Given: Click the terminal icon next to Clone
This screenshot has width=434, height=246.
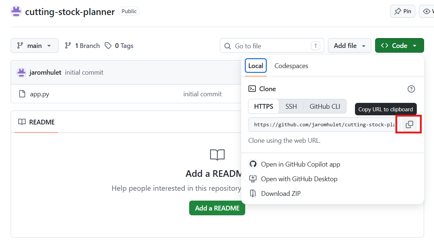Looking at the screenshot, I should click(x=252, y=89).
